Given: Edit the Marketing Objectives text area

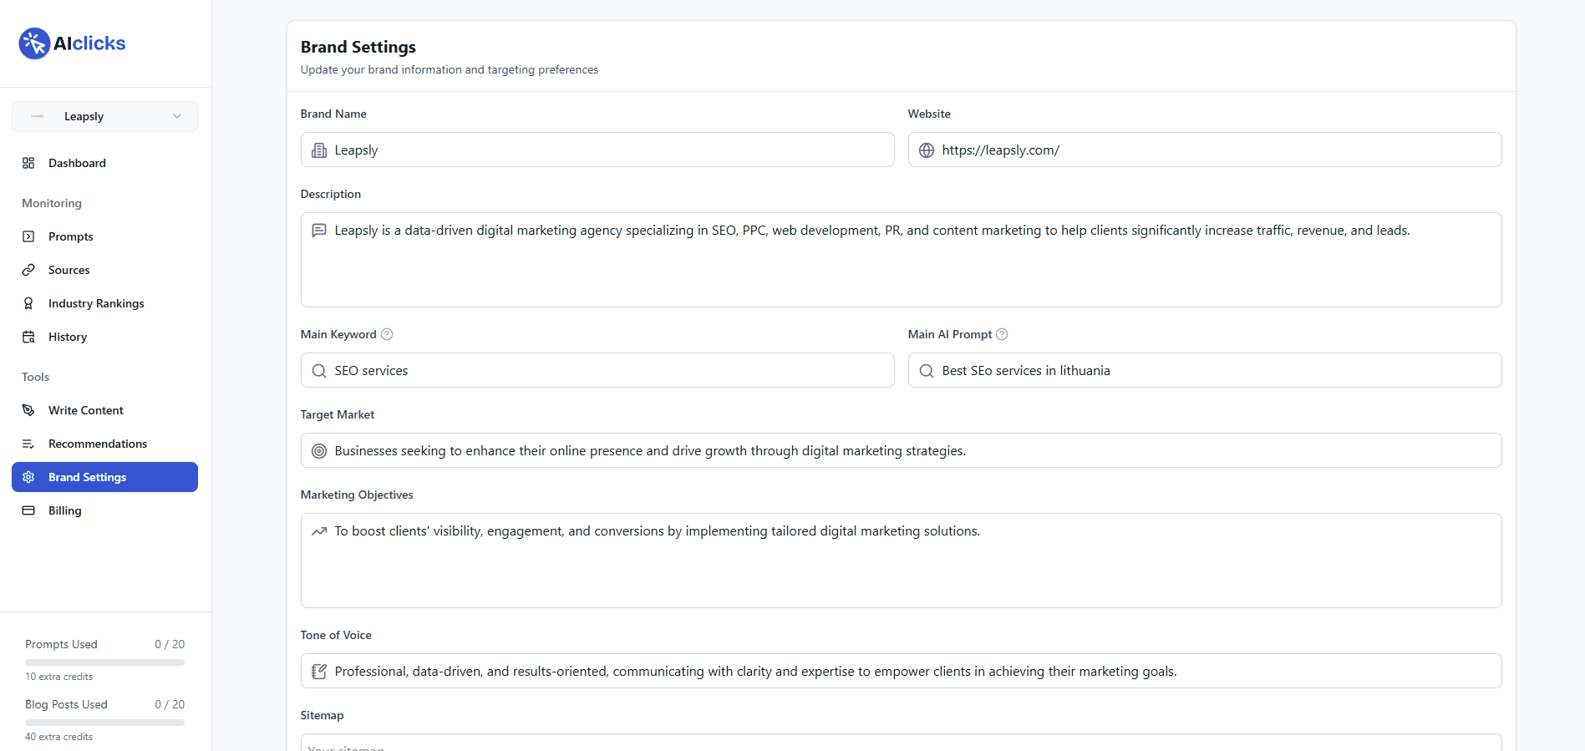Looking at the screenshot, I should coord(902,561).
